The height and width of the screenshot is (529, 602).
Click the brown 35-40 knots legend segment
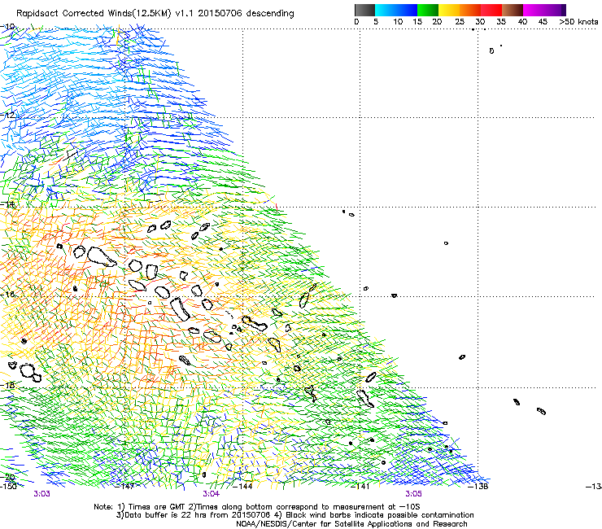pos(513,10)
